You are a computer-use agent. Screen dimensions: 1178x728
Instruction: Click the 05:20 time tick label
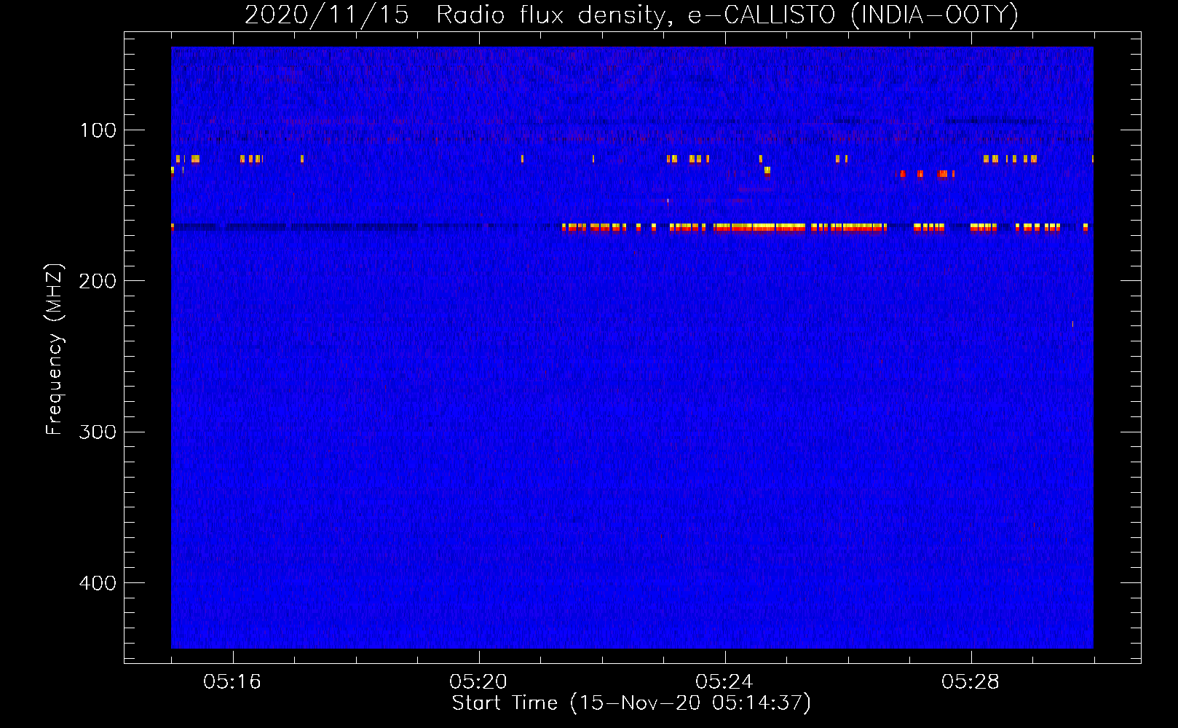pyautogui.click(x=478, y=681)
